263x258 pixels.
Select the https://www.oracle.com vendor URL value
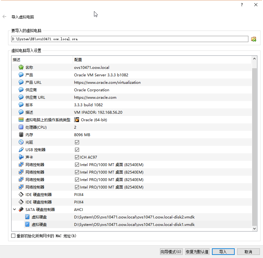pyautogui.click(x=95, y=98)
